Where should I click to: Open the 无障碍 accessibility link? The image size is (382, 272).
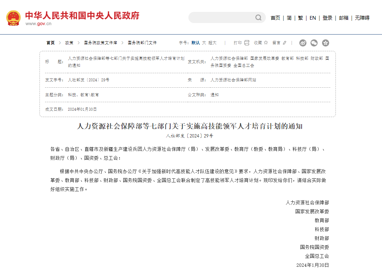(362, 18)
